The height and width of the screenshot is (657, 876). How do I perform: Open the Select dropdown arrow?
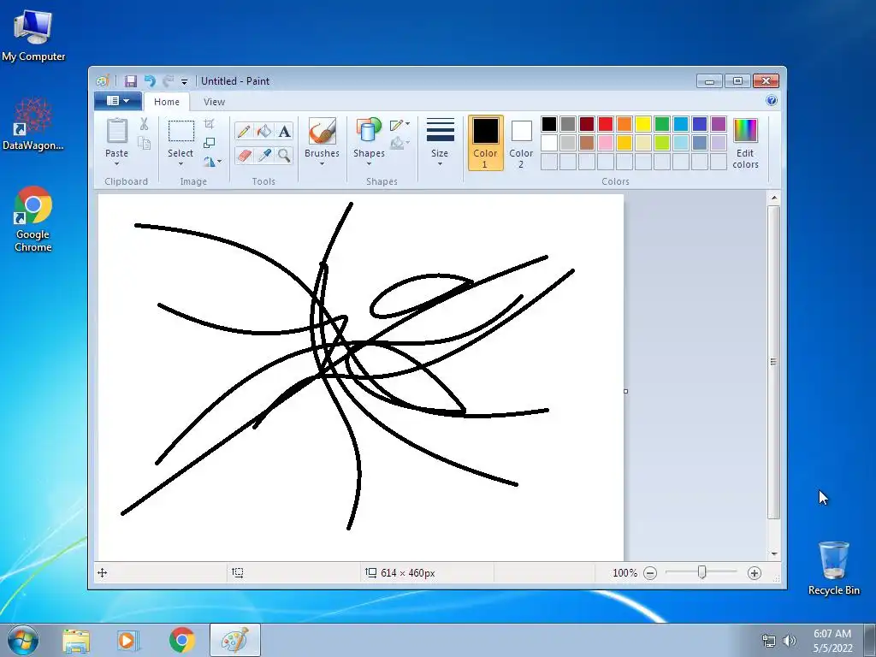pyautogui.click(x=181, y=163)
